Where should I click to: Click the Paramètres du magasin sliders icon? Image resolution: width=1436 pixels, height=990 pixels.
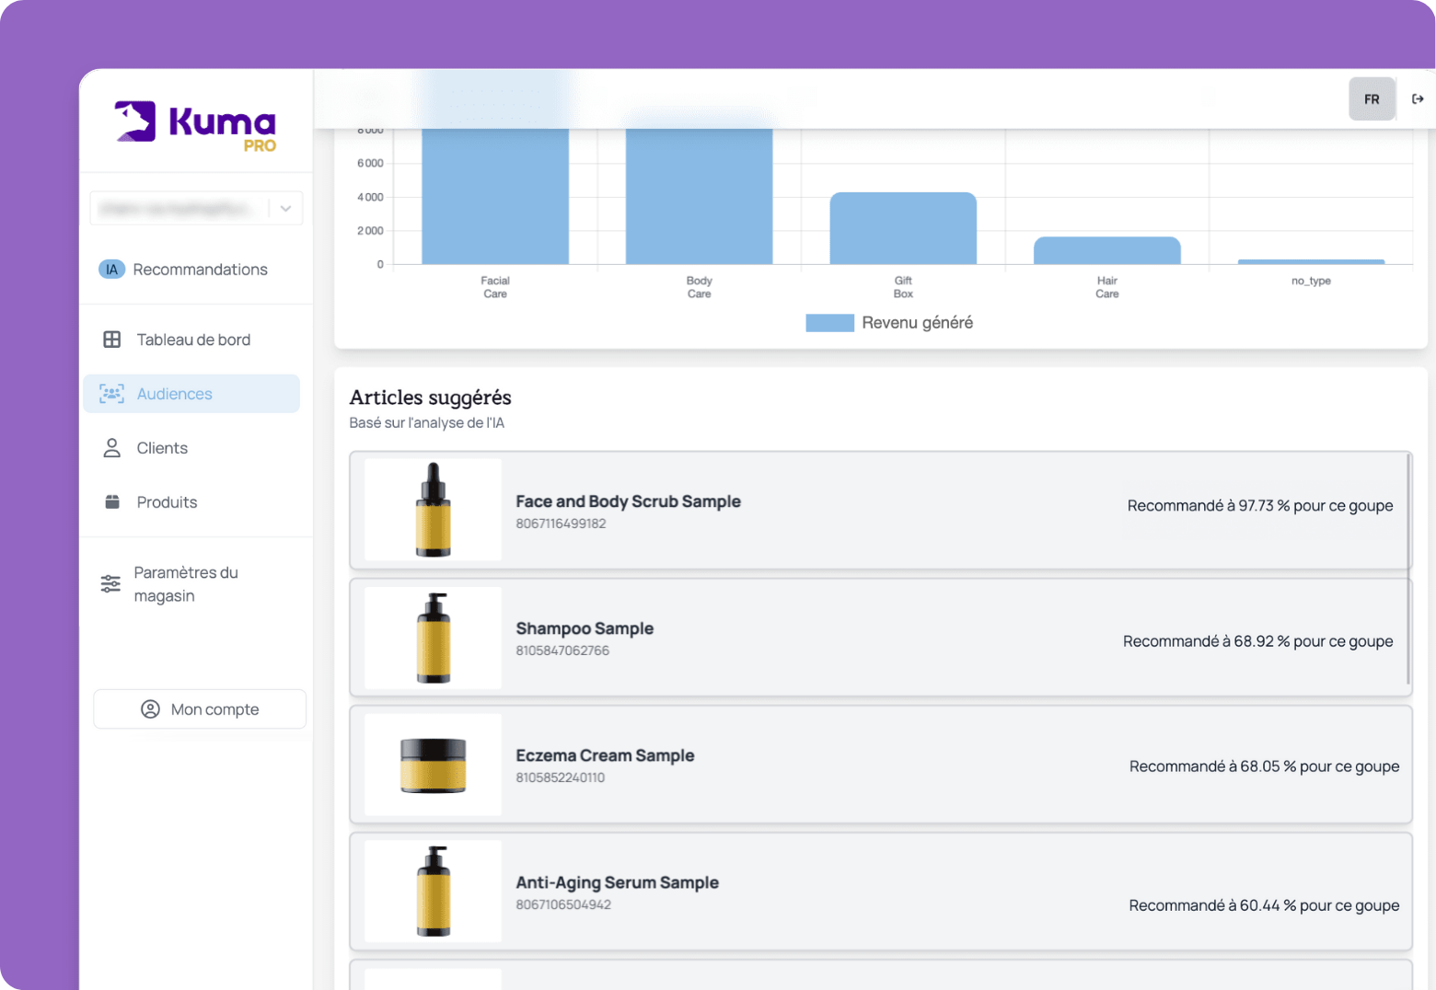[x=110, y=584]
